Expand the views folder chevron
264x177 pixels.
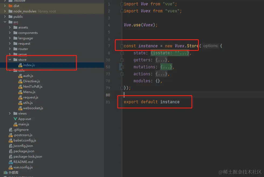[10, 113]
